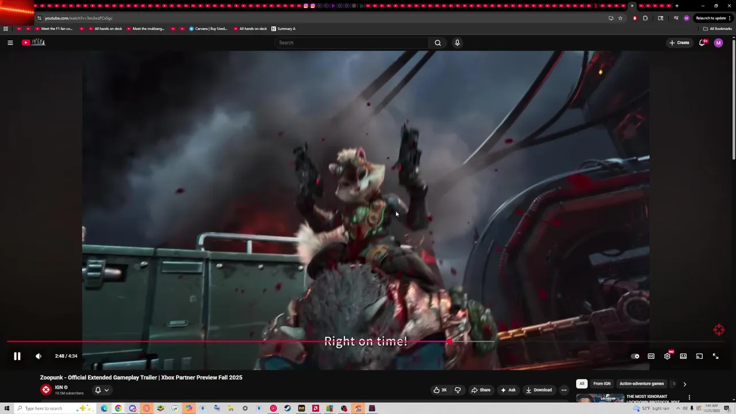Open All Bookmarks folder
Image resolution: width=736 pixels, height=414 pixels.
pyautogui.click(x=718, y=29)
